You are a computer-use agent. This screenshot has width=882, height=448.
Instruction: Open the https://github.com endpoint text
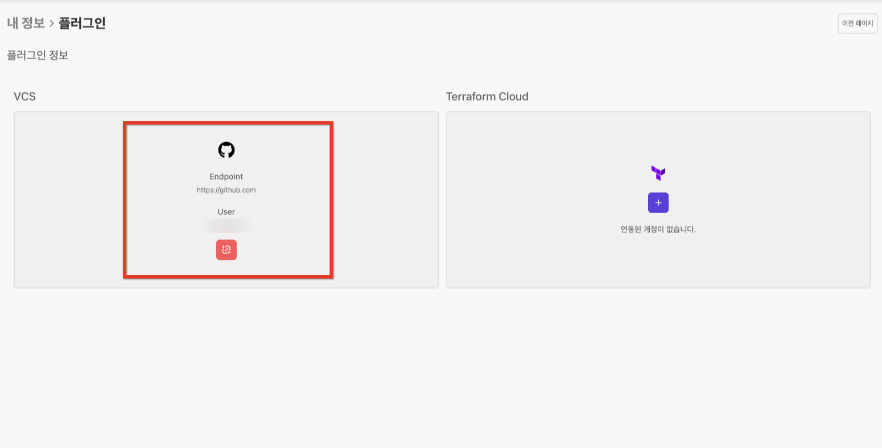coord(226,190)
